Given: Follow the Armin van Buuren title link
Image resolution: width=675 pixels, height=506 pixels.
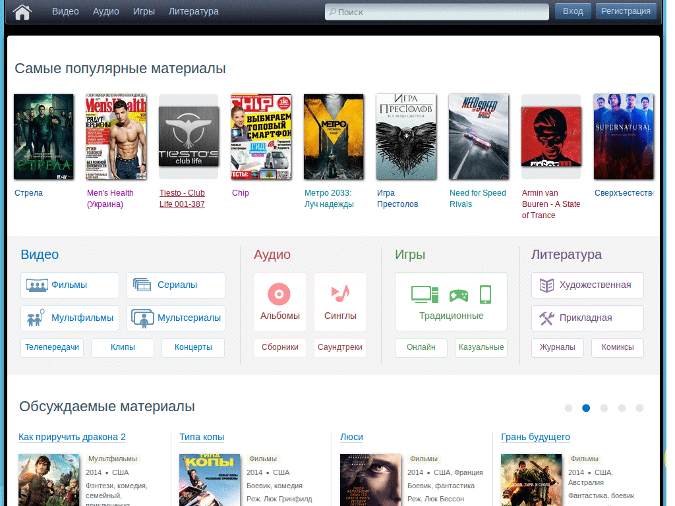Looking at the screenshot, I should click(x=551, y=204).
